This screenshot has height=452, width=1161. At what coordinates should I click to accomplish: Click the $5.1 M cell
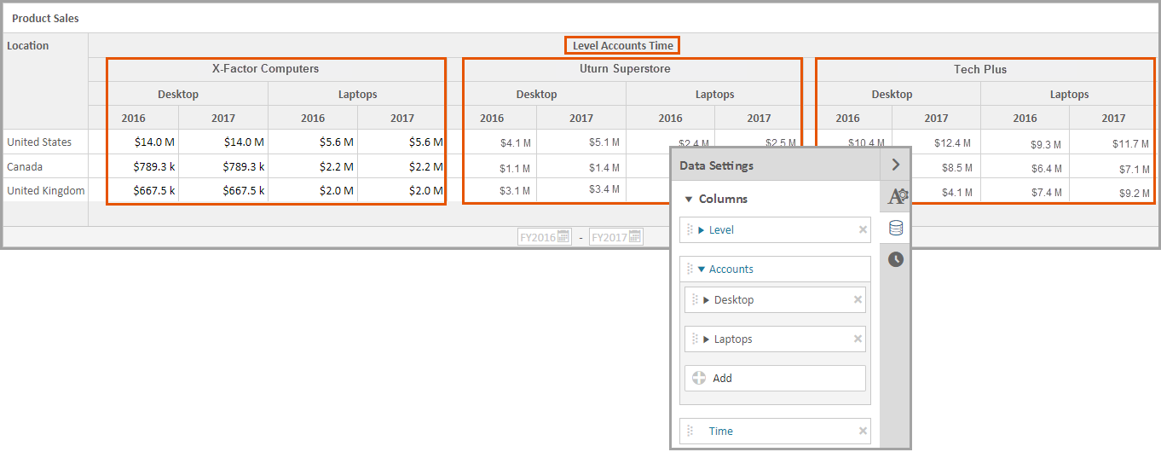pos(604,142)
